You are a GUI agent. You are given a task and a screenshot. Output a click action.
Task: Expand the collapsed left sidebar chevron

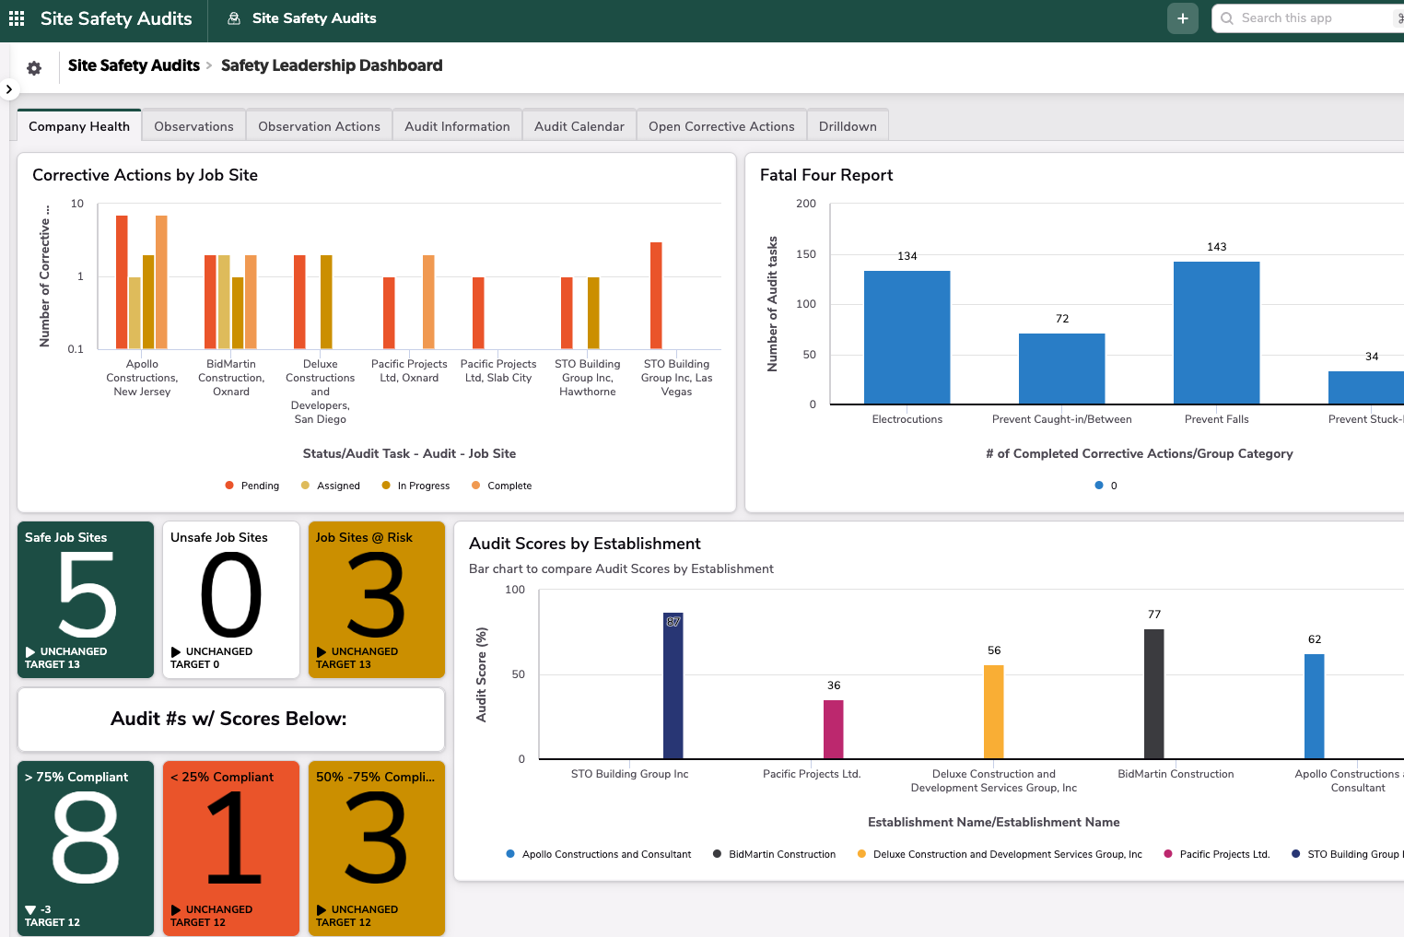[8, 88]
